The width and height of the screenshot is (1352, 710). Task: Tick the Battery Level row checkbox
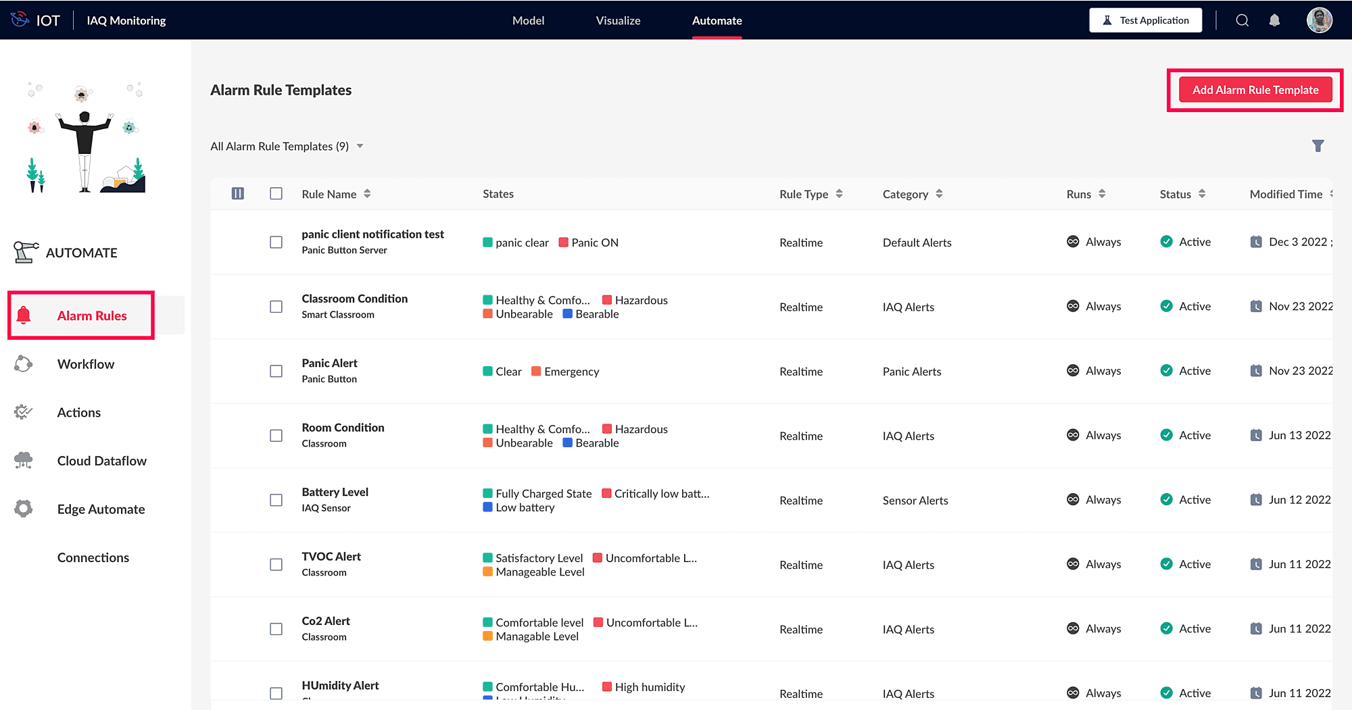pyautogui.click(x=276, y=500)
